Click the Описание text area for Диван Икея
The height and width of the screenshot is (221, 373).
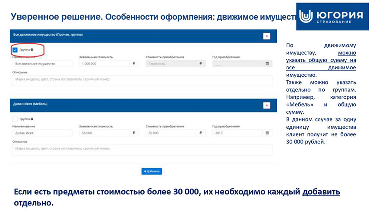142,149
